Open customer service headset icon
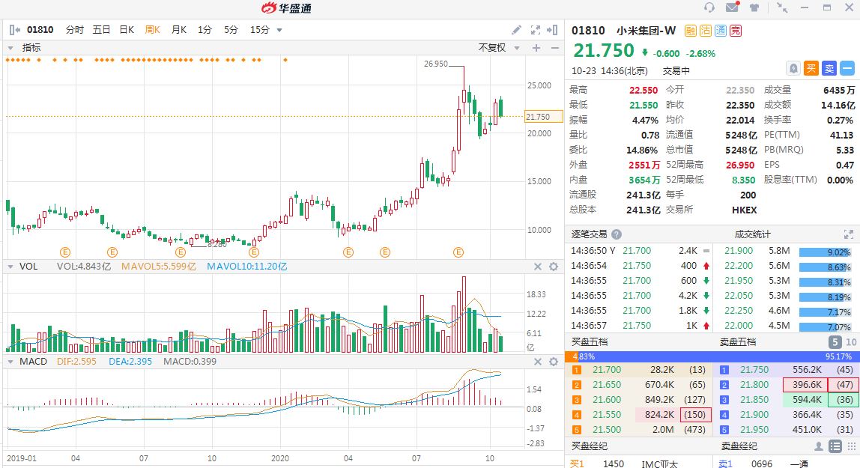 (x=709, y=7)
